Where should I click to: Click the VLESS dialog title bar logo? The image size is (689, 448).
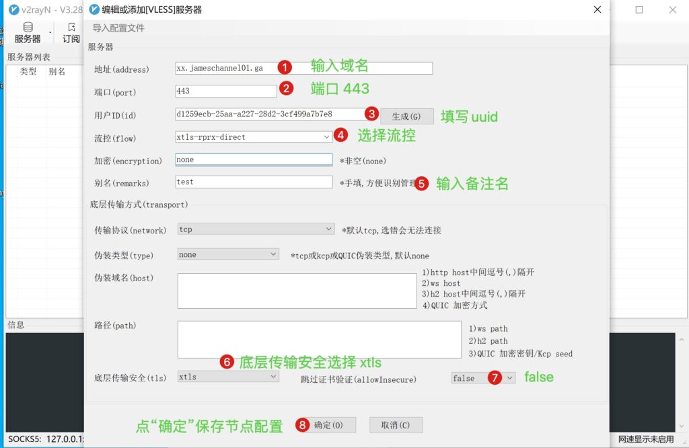94,9
